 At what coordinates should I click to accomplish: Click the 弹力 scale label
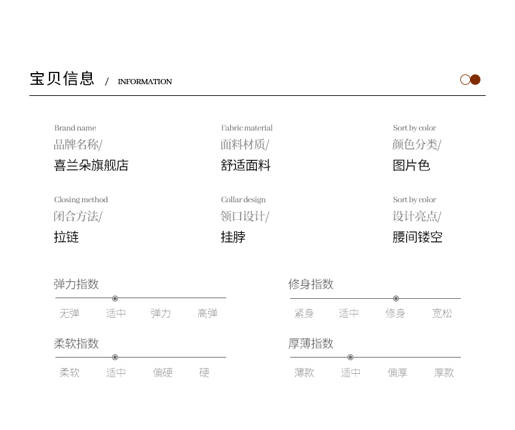[161, 313]
